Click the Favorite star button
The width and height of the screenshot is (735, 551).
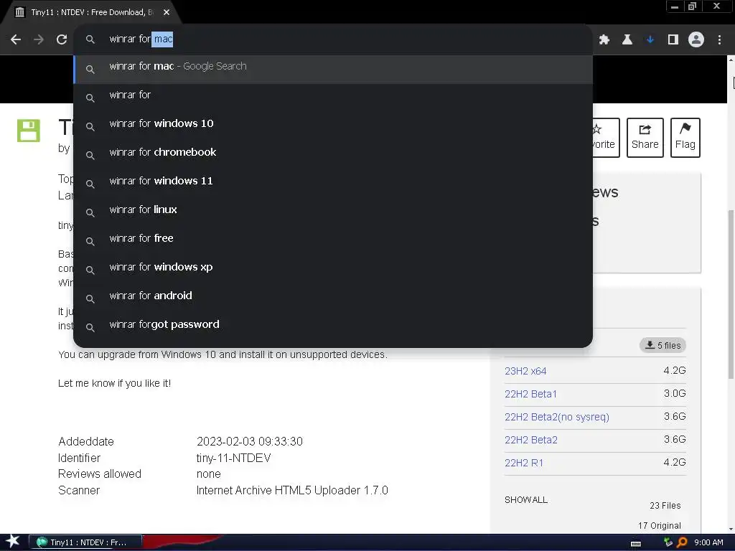[606, 137]
